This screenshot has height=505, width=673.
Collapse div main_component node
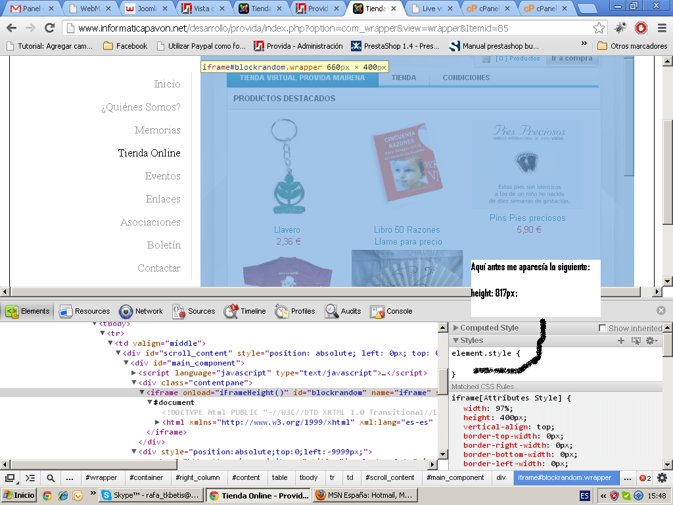coord(126,363)
